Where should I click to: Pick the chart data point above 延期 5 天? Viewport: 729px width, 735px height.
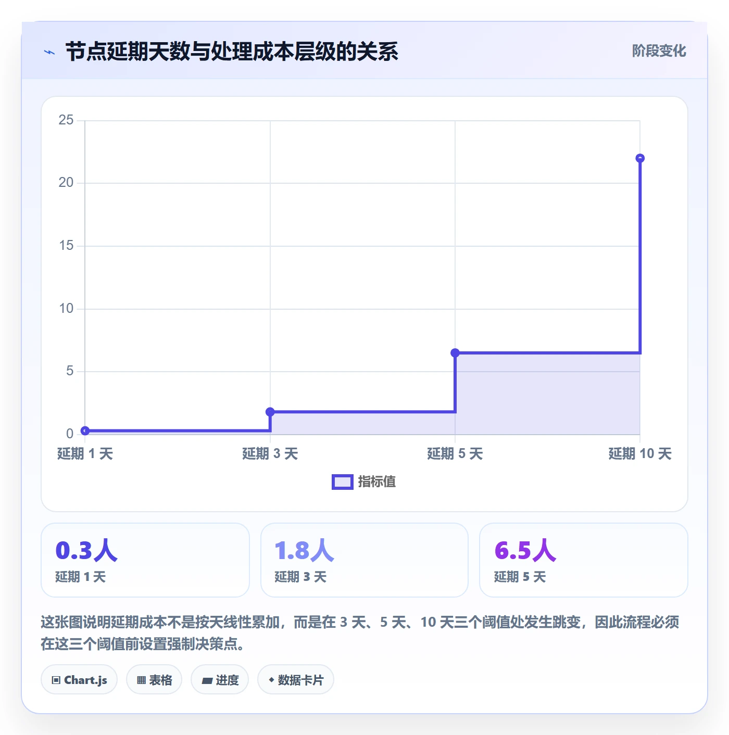tap(455, 353)
